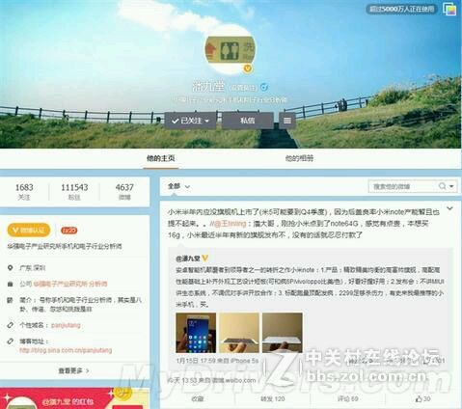Click the 超过5000万人正在使用 banner label
Viewport: 462px width, 409px height.
pyautogui.click(x=401, y=9)
